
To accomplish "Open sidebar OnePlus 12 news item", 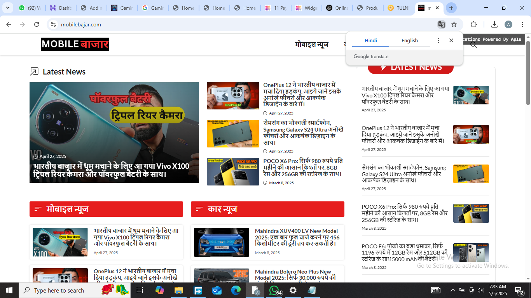I will pos(403,134).
